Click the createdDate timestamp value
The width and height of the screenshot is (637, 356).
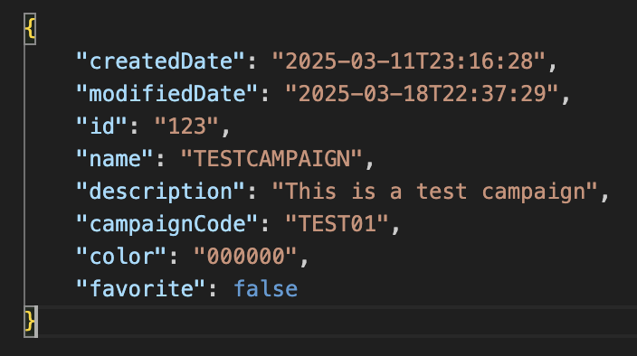[409, 61]
